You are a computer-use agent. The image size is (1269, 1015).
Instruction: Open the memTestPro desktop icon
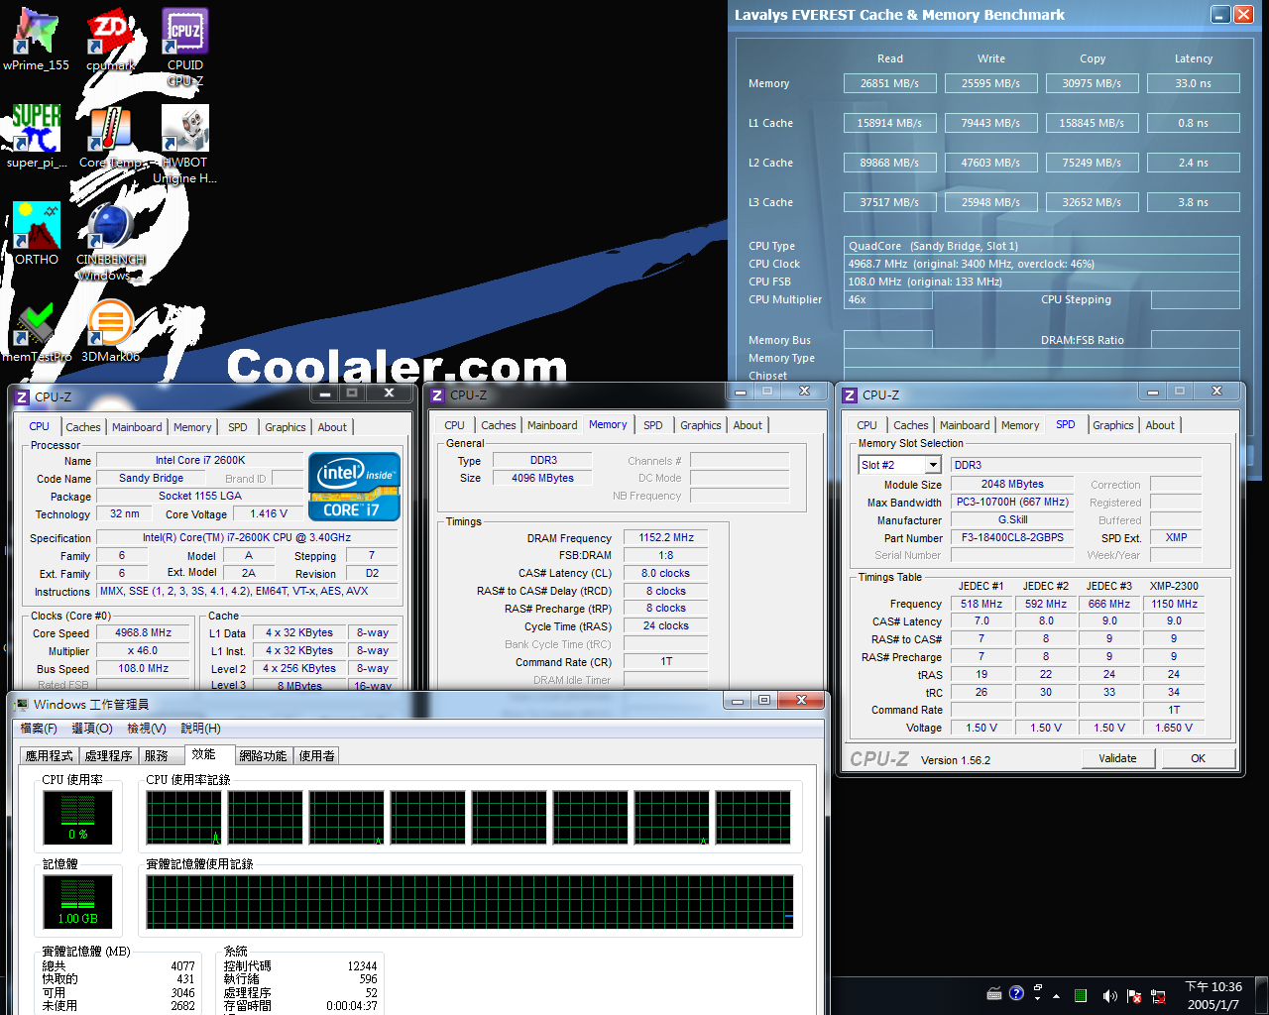tap(37, 330)
